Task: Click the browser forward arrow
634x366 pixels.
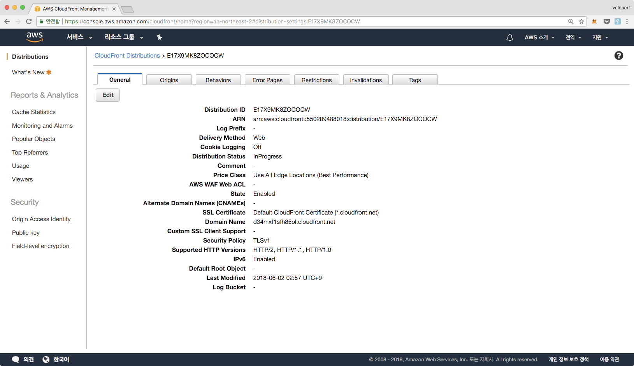Action: coord(18,21)
